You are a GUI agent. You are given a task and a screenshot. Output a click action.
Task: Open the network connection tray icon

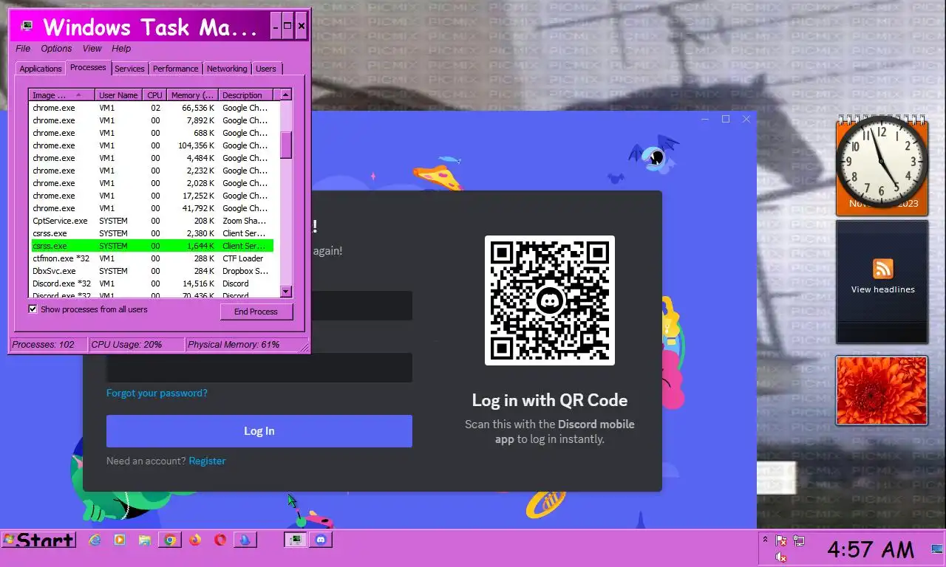[x=799, y=541]
